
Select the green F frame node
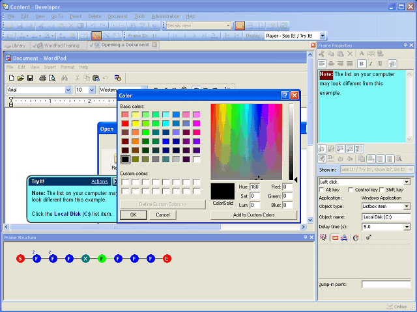click(x=102, y=259)
